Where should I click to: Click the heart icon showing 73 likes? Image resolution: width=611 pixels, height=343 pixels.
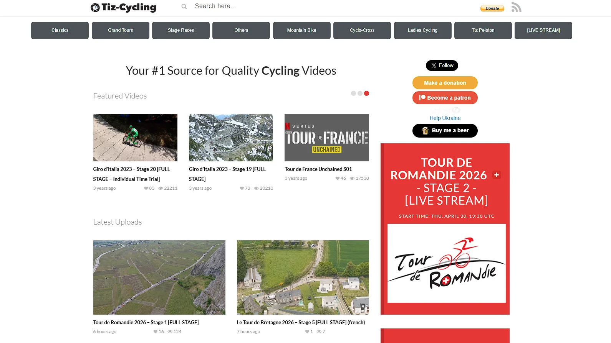pyautogui.click(x=242, y=188)
